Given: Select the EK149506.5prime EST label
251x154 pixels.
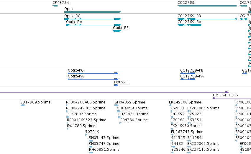Looking at the screenshot, I should click(x=185, y=102).
